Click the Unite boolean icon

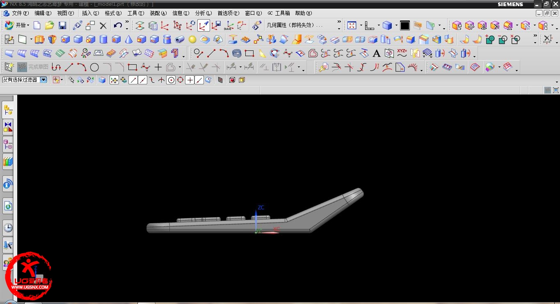pos(490,40)
